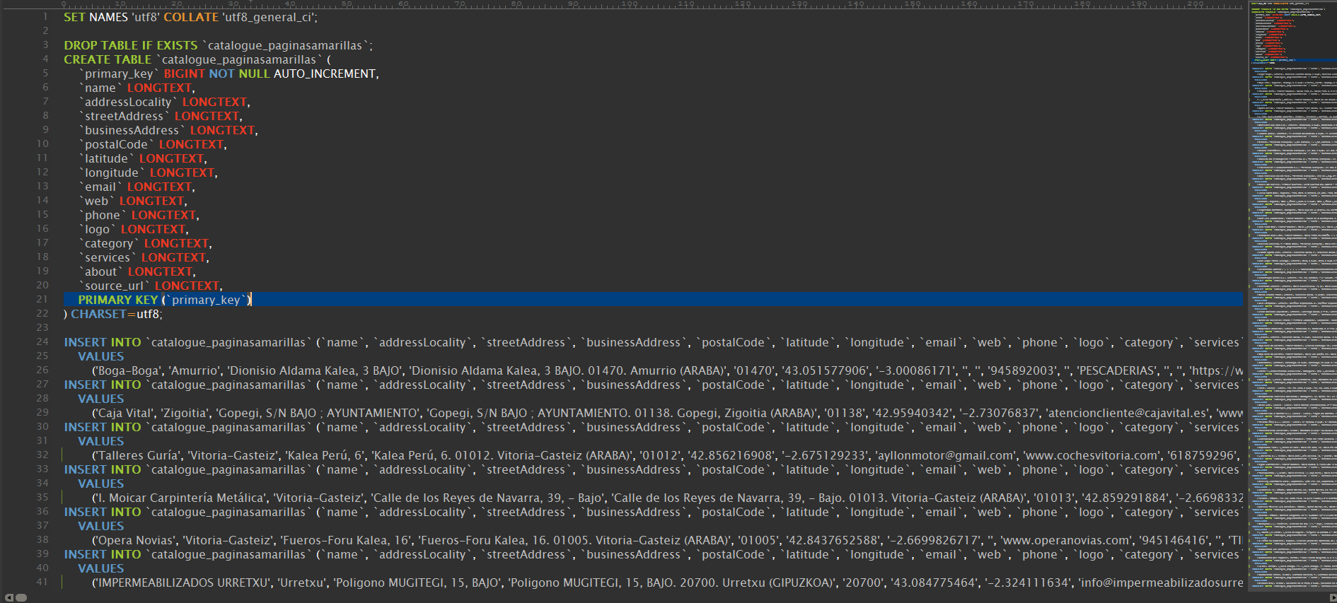Click 'www.cochesvitoria.com' value
Screen dimensions: 1337x603
coord(1092,455)
